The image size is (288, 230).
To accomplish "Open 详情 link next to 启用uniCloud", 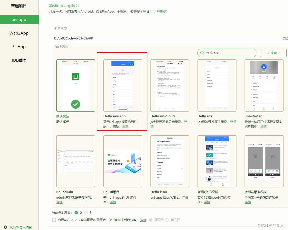I will [143, 220].
